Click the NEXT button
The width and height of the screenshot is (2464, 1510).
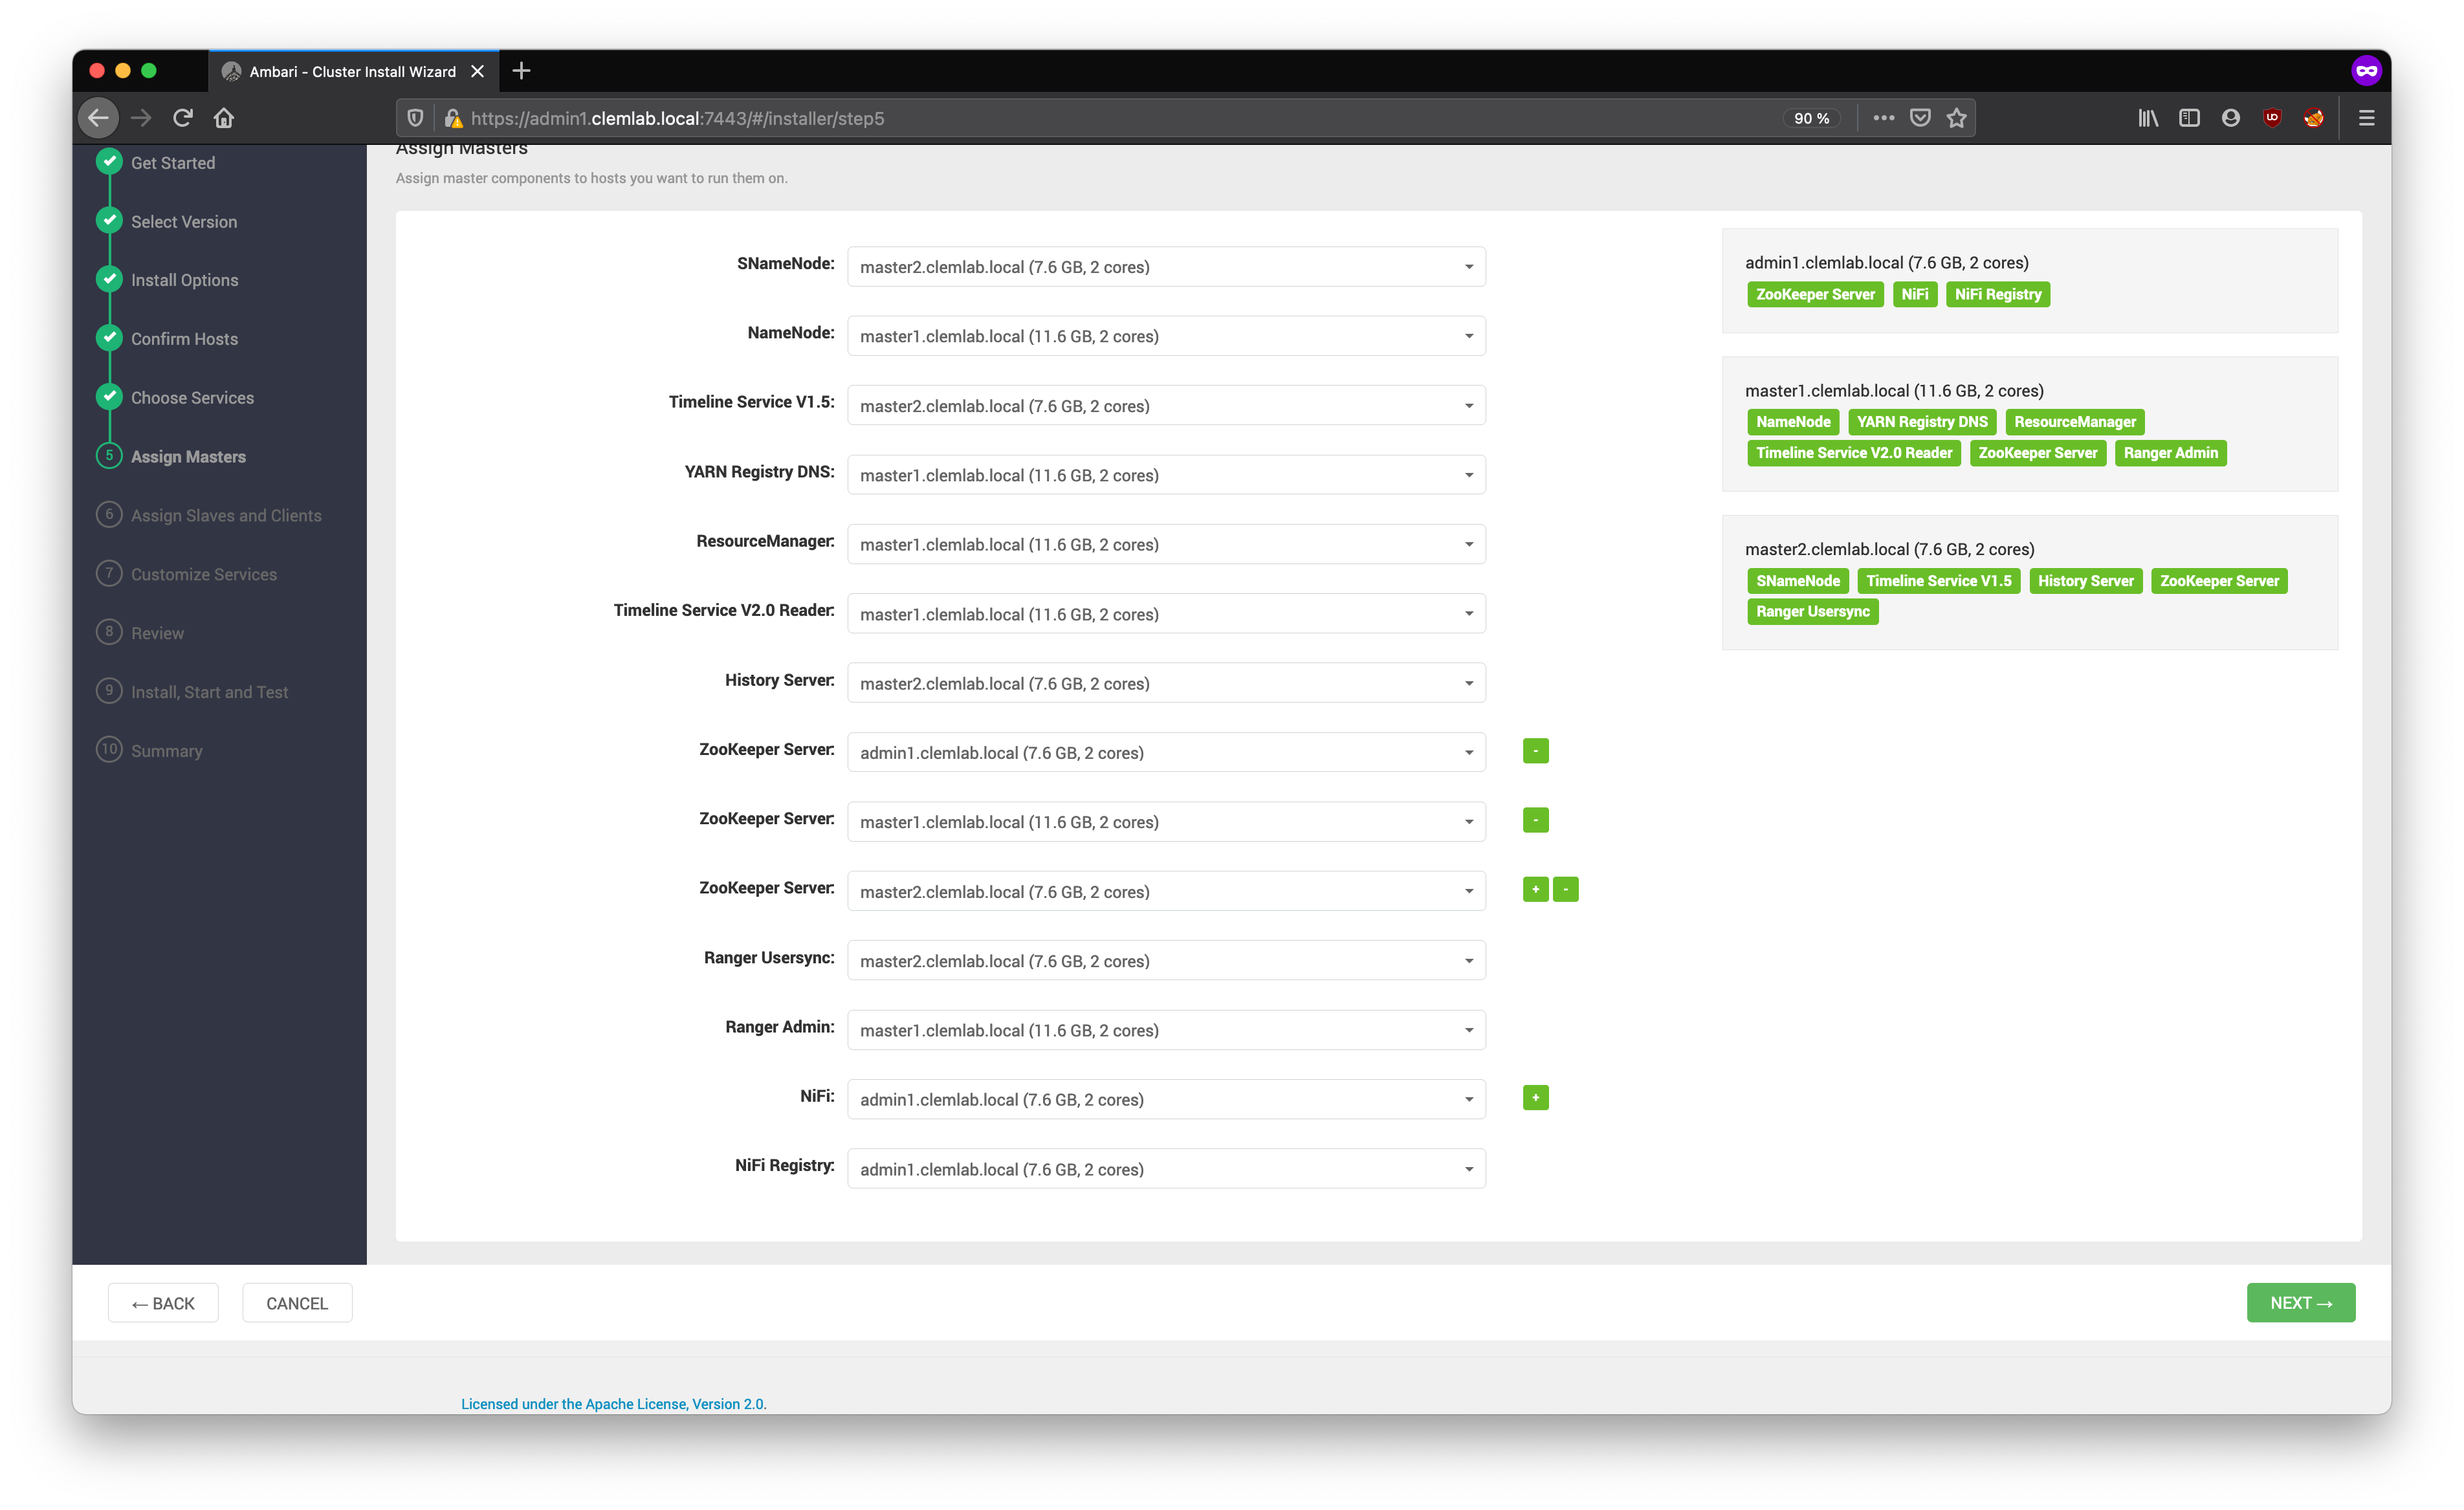2300,1303
